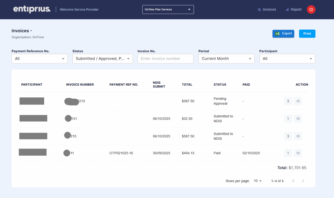Click the Enter invoice number field
This screenshot has width=334, height=198.
pos(165,59)
